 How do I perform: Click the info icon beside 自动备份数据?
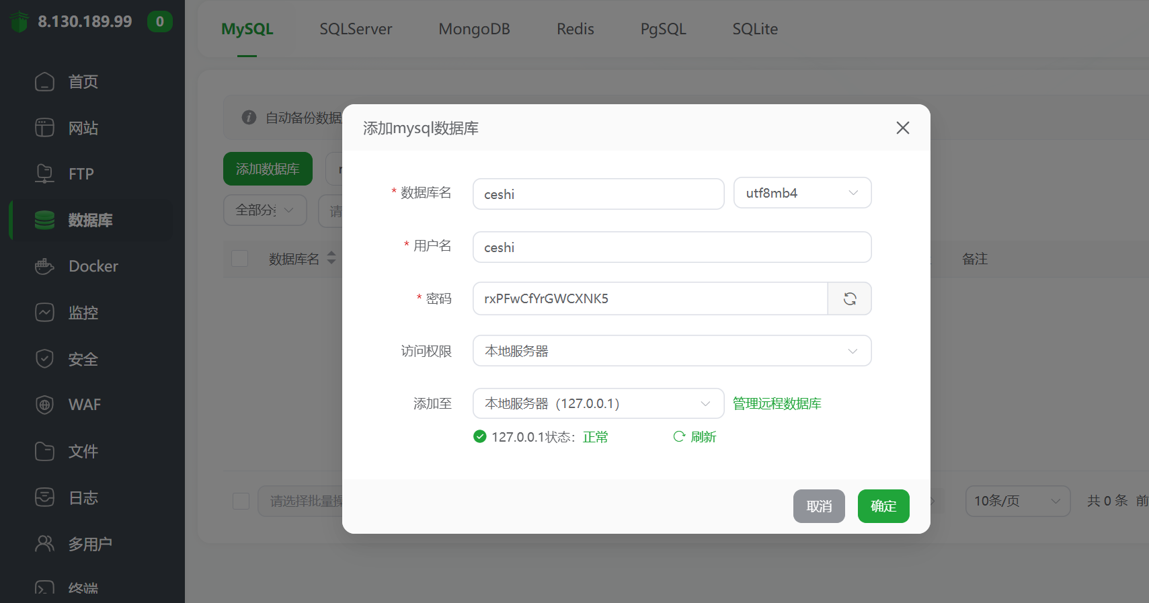coord(249,117)
